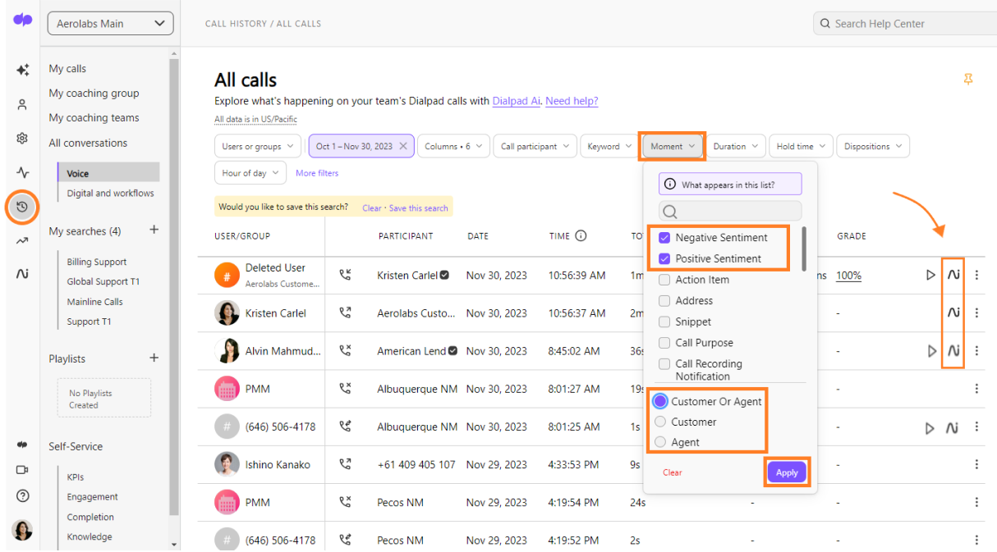
Task: Click the pin icon beside All calls heading
Action: (968, 80)
